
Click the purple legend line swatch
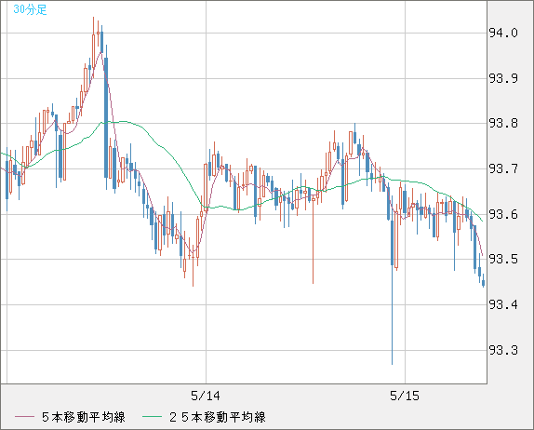[24, 417]
